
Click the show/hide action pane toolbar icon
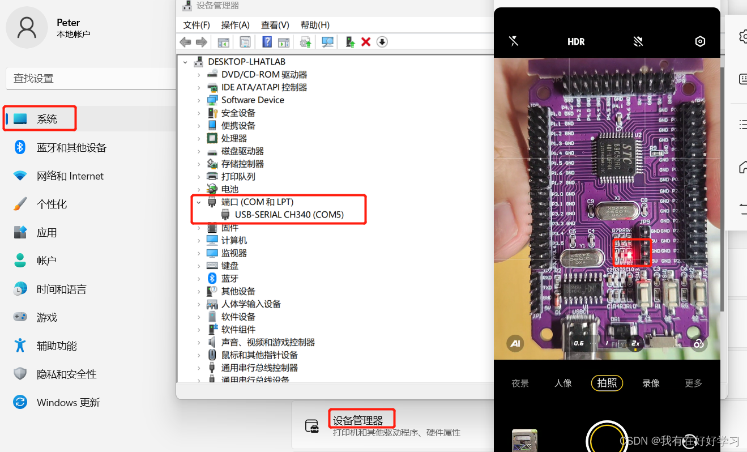point(284,42)
